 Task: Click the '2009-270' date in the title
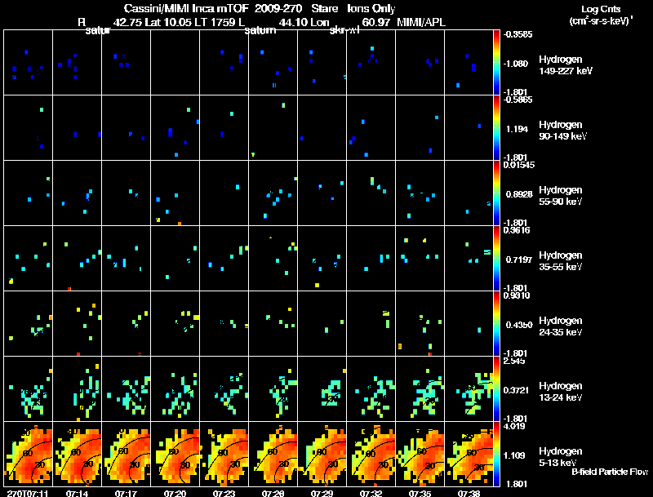(x=278, y=8)
